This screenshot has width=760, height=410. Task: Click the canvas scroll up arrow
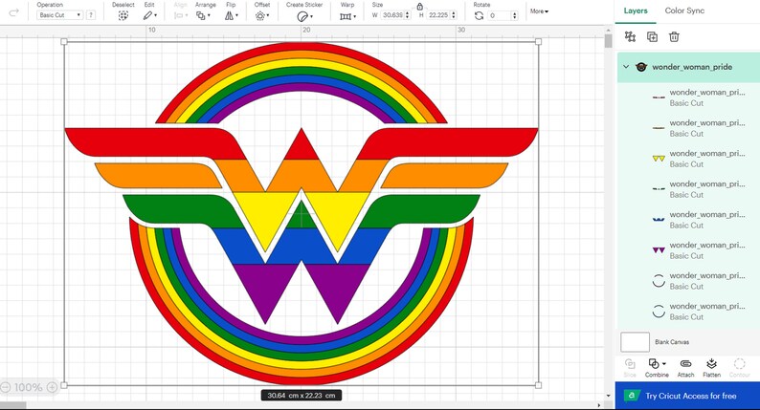(x=609, y=31)
